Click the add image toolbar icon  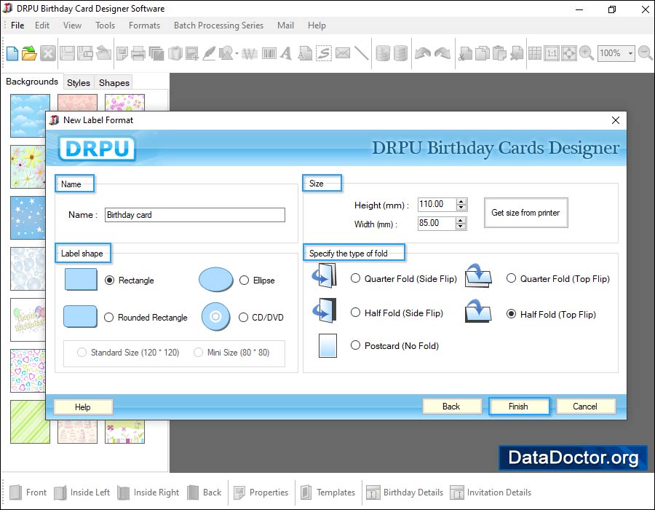[191, 53]
